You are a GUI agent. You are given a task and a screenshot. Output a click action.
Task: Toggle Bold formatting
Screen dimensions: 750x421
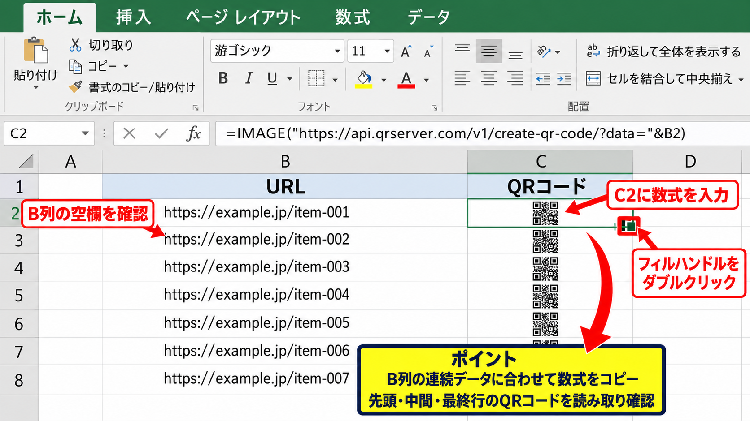point(223,78)
